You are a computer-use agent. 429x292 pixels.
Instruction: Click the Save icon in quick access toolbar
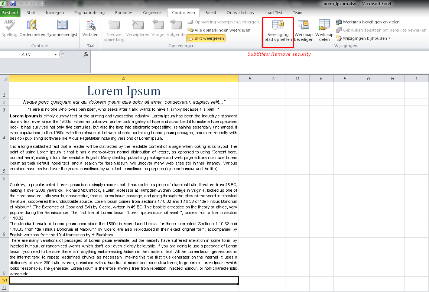click(x=13, y=4)
